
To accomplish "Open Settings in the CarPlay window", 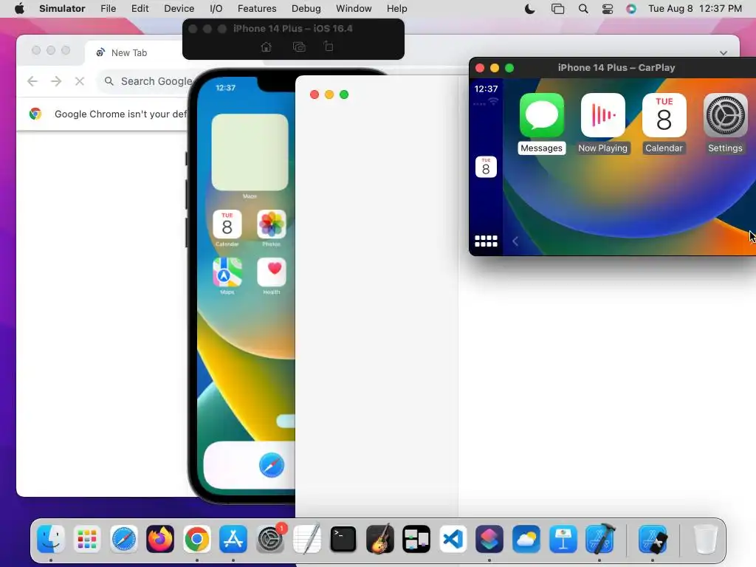I will (x=725, y=116).
